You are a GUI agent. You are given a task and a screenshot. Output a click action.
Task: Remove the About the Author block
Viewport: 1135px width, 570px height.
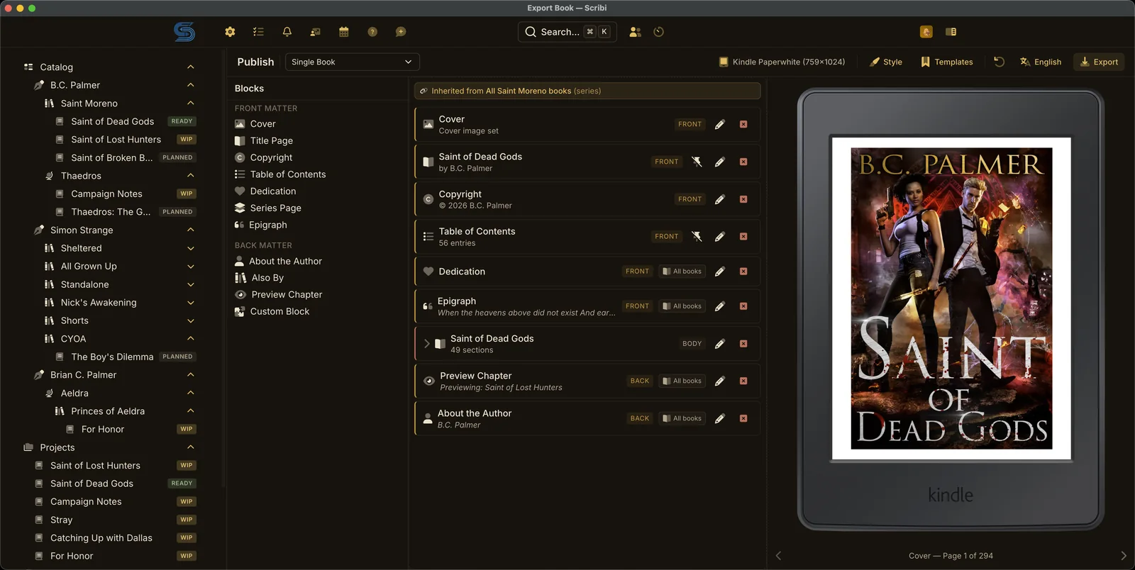(x=743, y=418)
